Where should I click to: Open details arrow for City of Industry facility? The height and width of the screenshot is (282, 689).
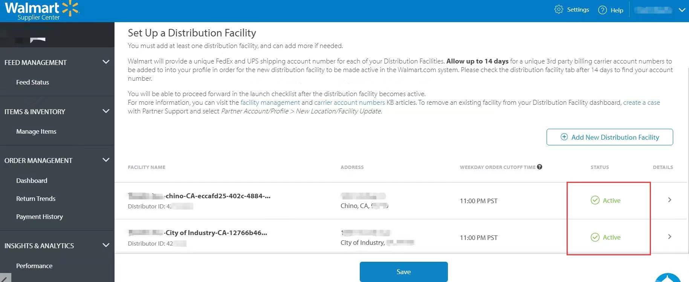point(669,237)
